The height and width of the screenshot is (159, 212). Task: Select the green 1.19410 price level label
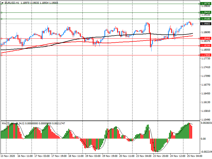pos(206,12)
